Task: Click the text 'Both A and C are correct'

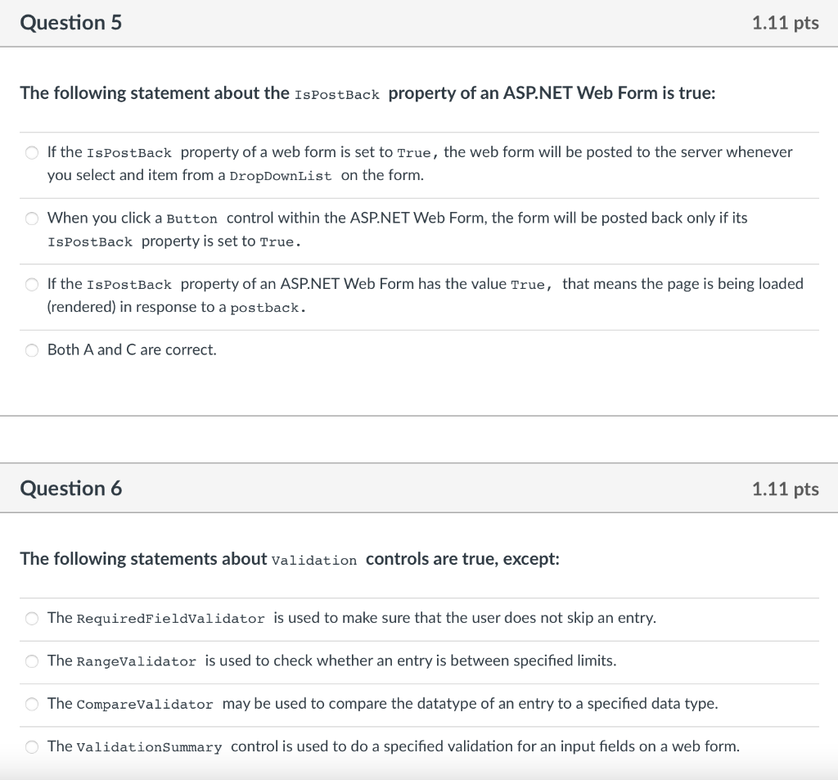Action: click(x=131, y=350)
